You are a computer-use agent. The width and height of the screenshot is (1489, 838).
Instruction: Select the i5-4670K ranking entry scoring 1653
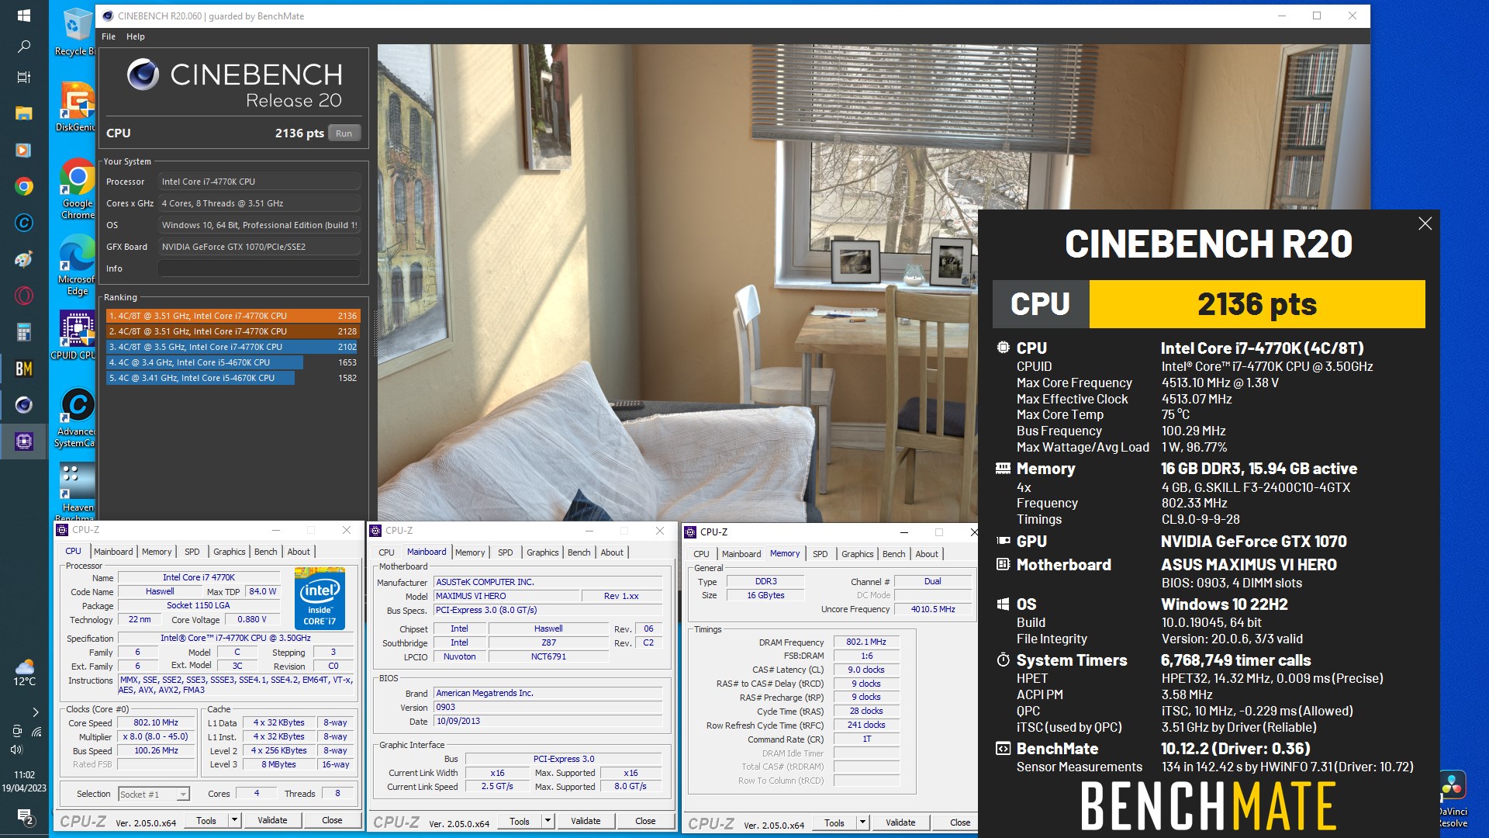233,362
